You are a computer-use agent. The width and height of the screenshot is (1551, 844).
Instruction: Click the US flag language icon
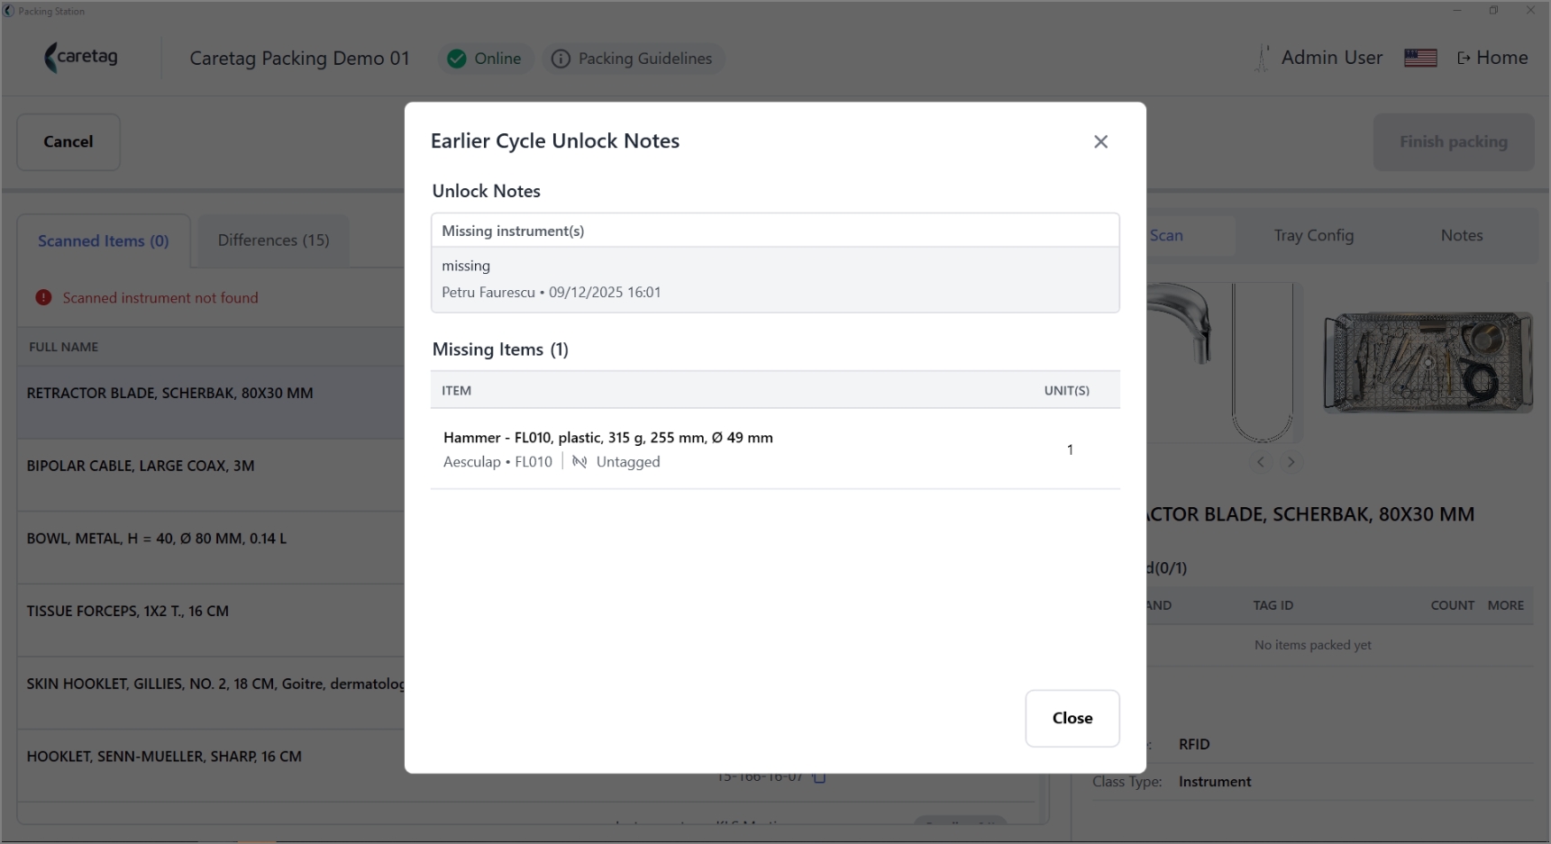(x=1420, y=58)
